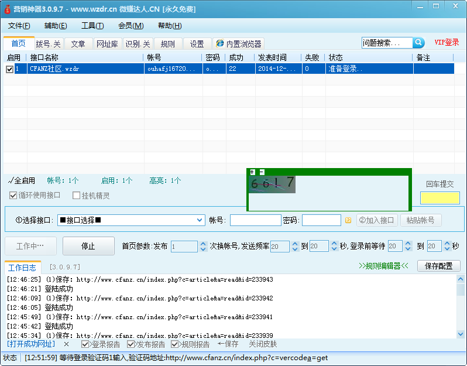Click the log scrollbar down arrow
The image size is (467, 366).
[461, 334]
